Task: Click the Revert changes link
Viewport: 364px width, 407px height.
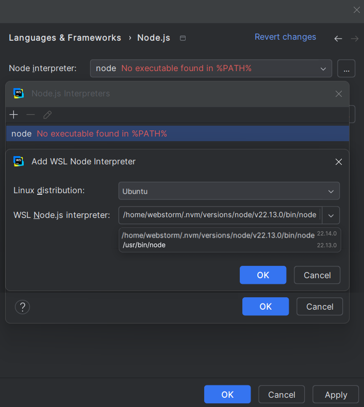Action: tap(285, 37)
